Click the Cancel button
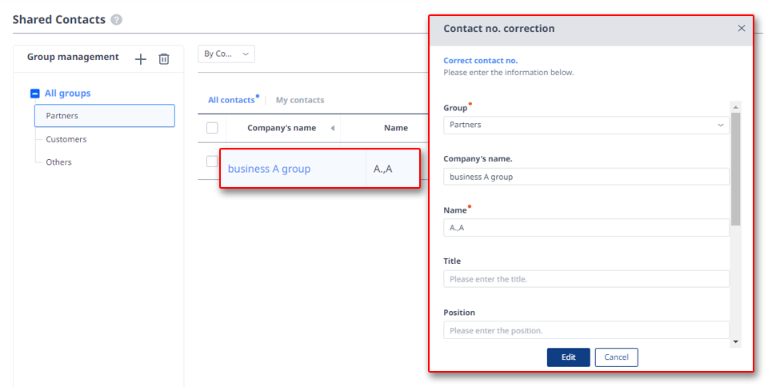 (616, 357)
